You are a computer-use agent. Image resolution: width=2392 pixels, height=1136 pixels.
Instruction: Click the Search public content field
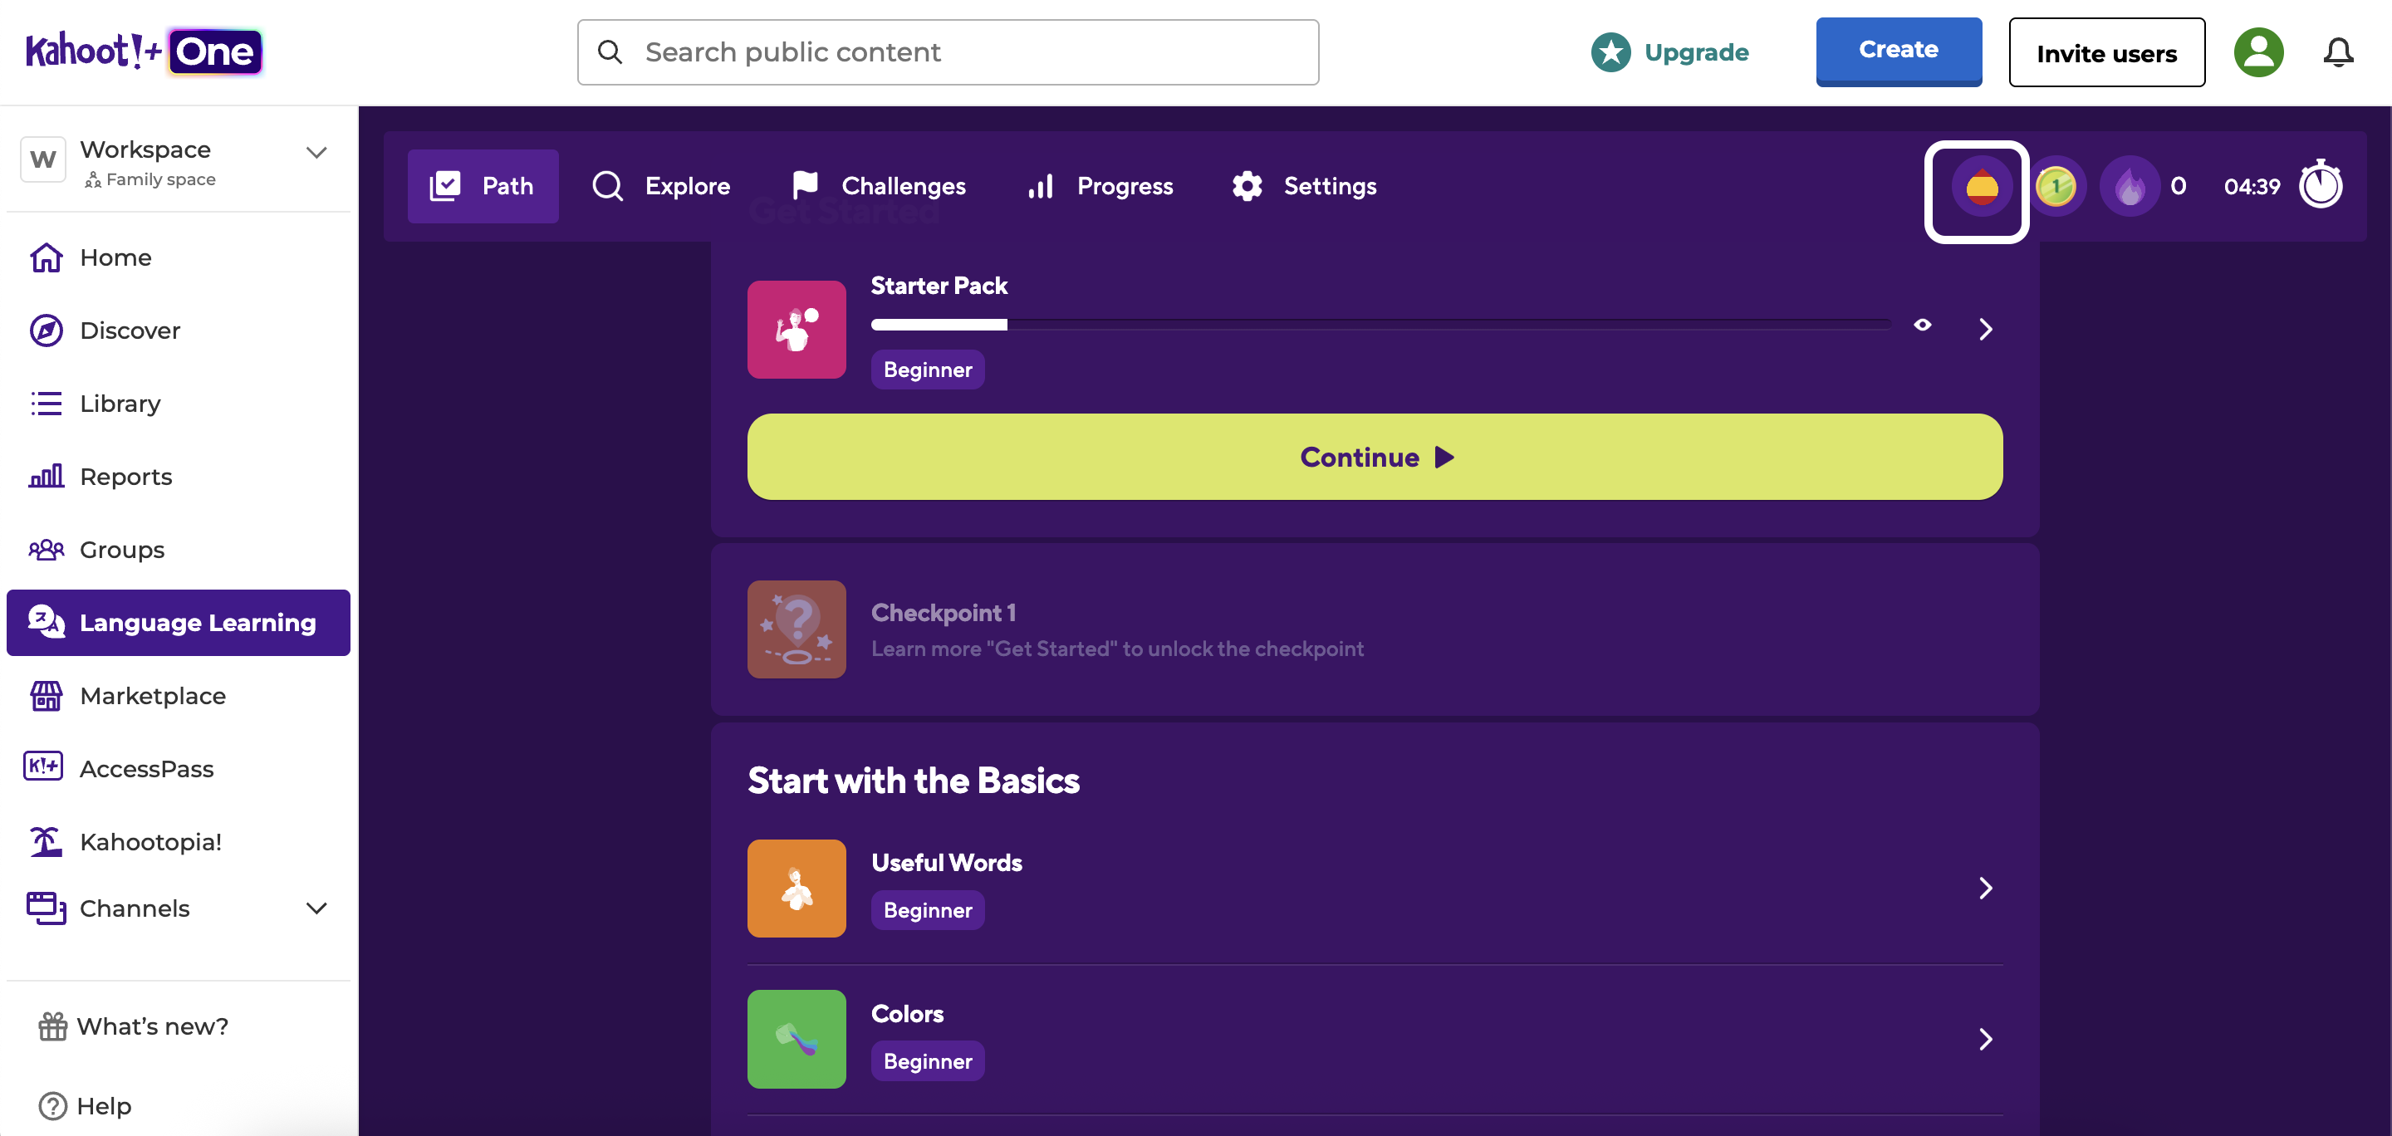tap(948, 52)
